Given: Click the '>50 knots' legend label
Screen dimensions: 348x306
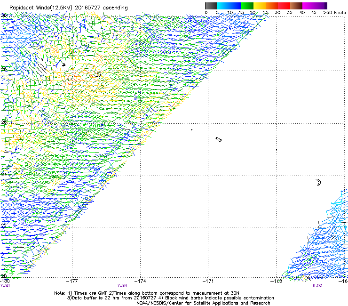Looking at the screenshot, I should [335, 13].
